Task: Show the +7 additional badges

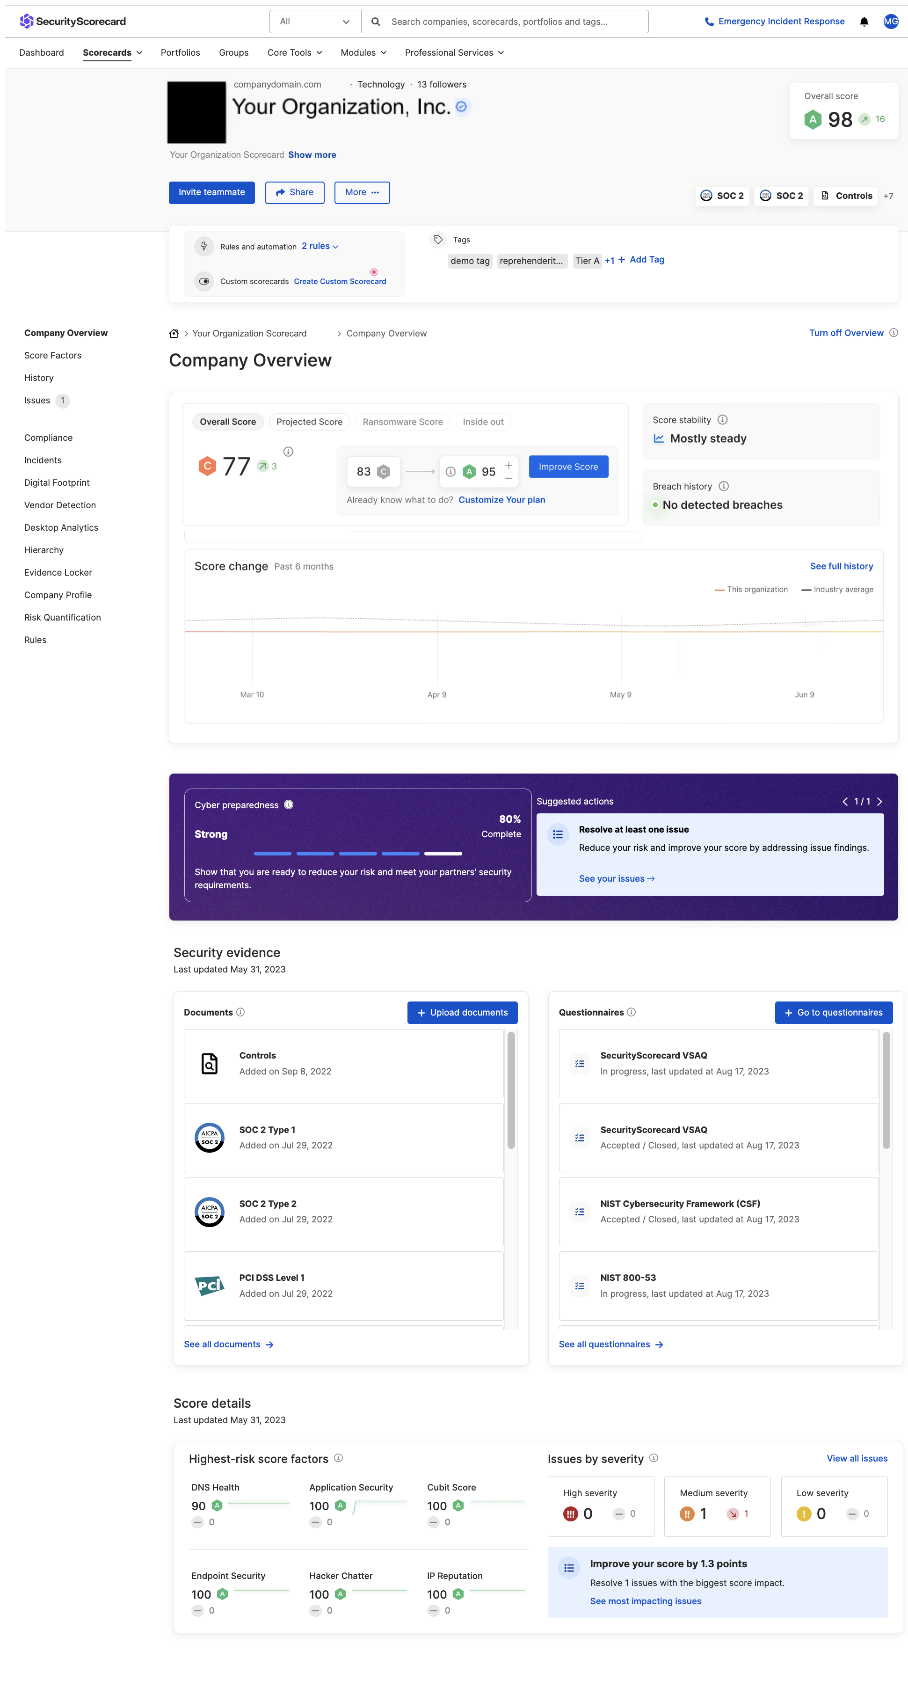Action: coord(888,196)
